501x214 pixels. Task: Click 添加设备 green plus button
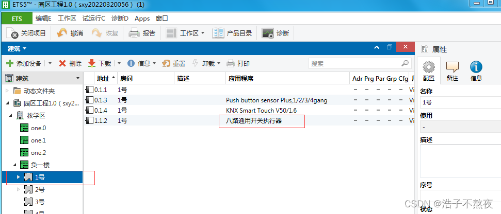pyautogui.click(x=24, y=63)
